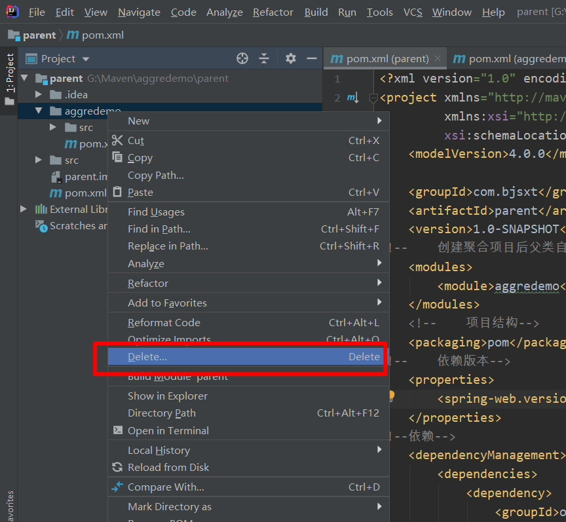Click the Open in Terminal icon

coord(118,430)
